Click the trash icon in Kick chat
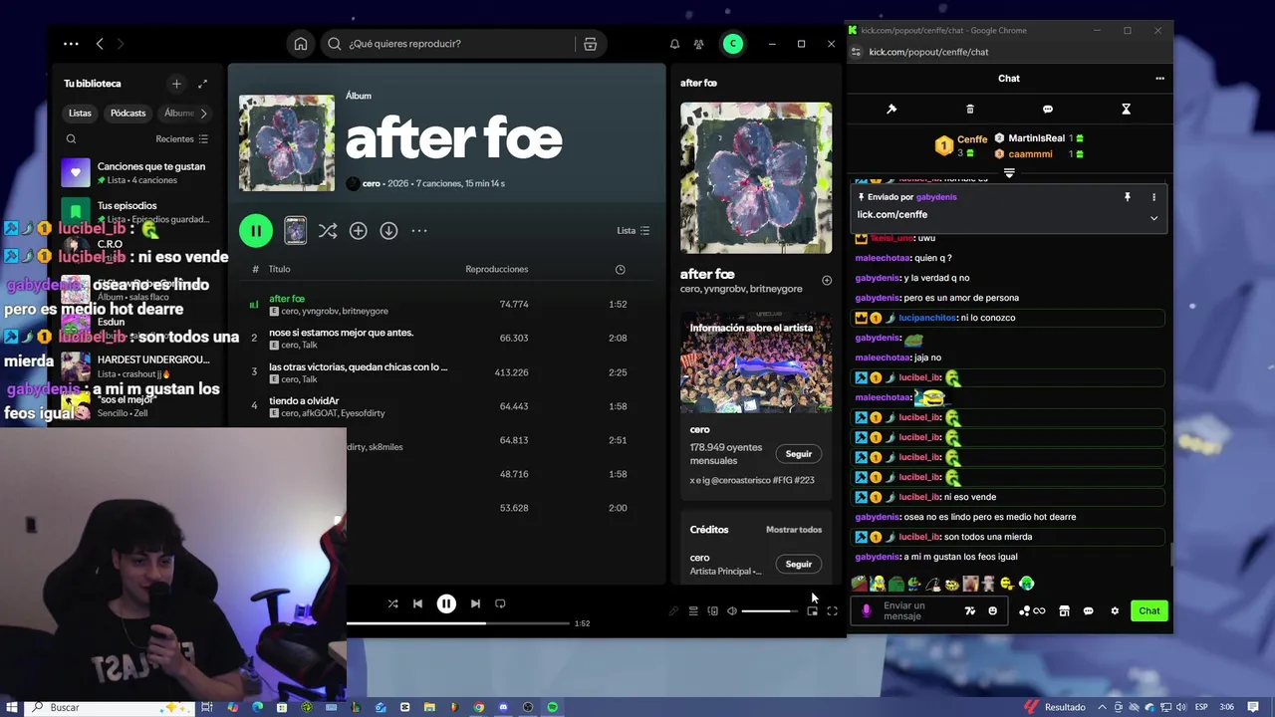The height and width of the screenshot is (717, 1275). coord(970,109)
